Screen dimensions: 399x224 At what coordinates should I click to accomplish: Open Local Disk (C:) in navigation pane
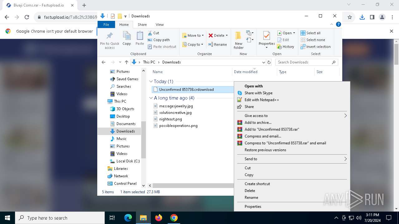[128, 161]
